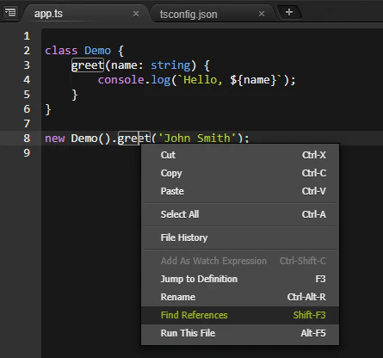This screenshot has height=358, width=383.
Task: Click Find References menu item
Action: pos(240,315)
